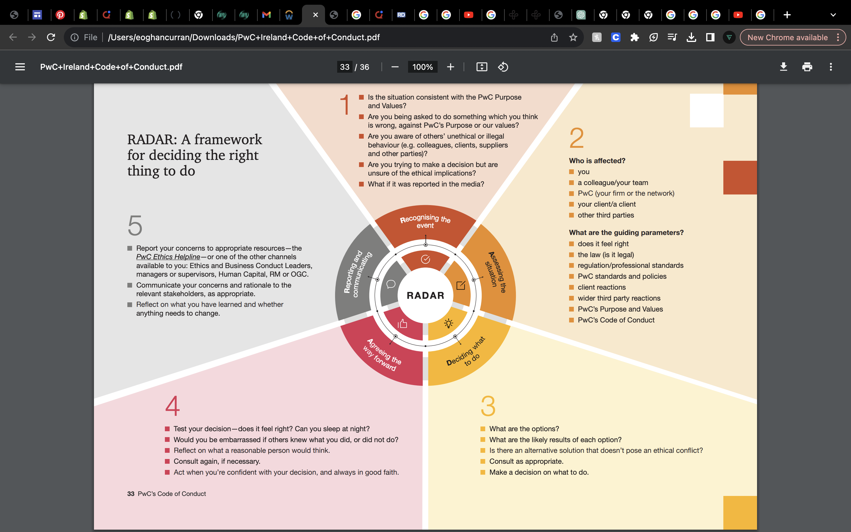This screenshot has height=532, width=851.
Task: Open the Chrome extensions puzzle icon
Action: click(x=634, y=37)
